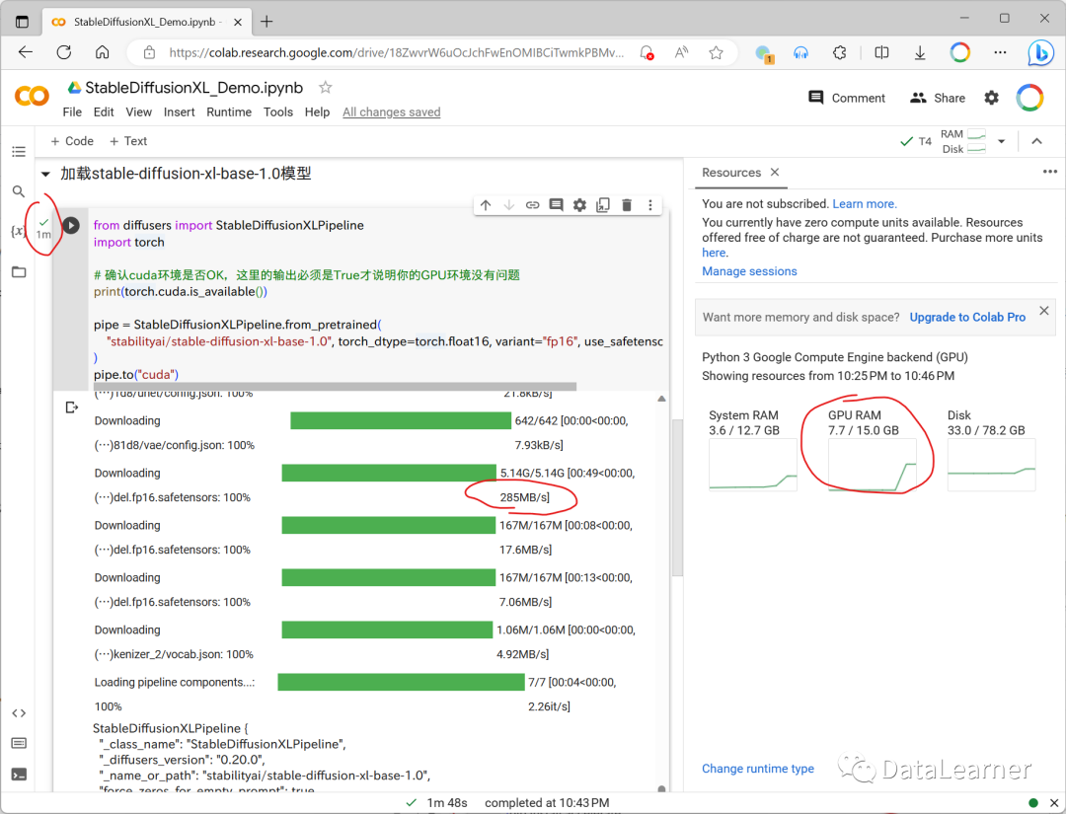Refresh the page in browser
Viewport: 1066px width, 814px height.
point(64,52)
